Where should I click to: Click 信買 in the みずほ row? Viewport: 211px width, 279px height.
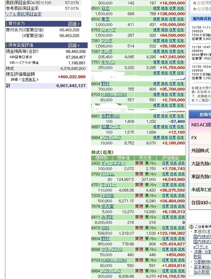pos(166,217)
